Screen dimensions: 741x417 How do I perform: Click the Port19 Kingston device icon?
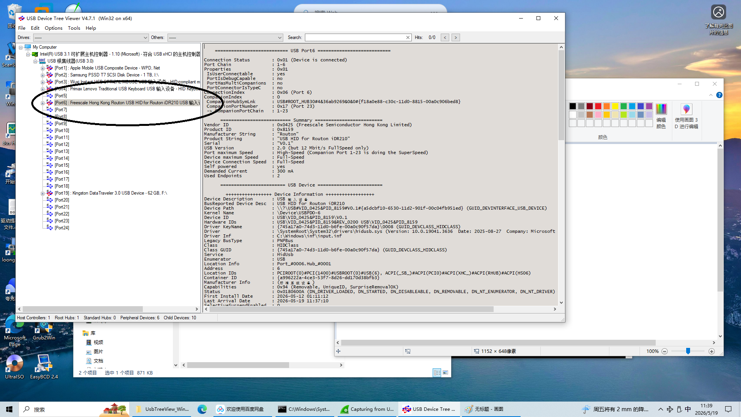click(50, 193)
